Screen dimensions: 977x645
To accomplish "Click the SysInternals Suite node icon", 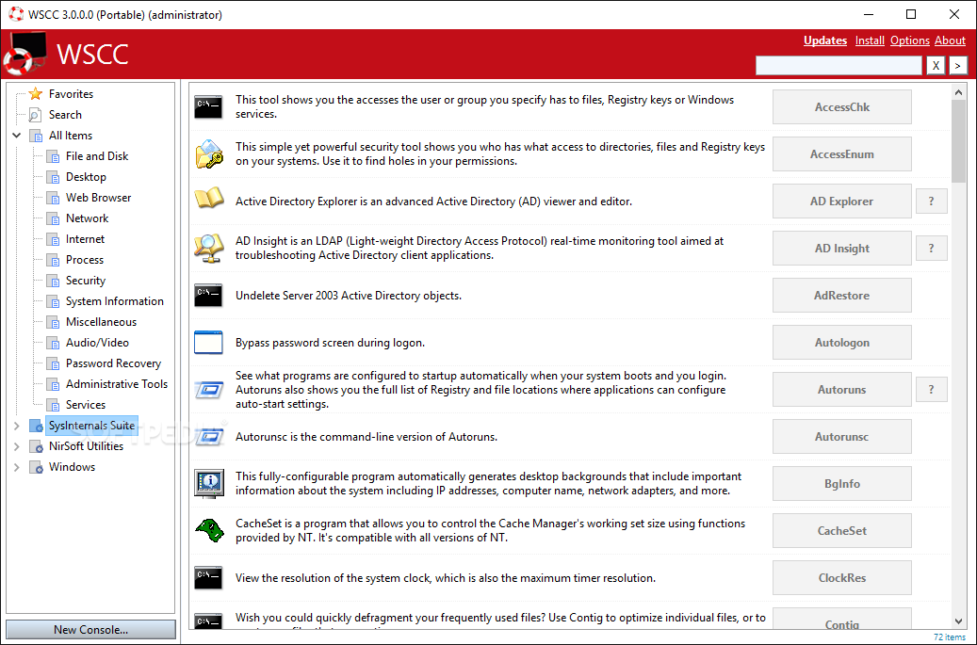I will (x=36, y=426).
